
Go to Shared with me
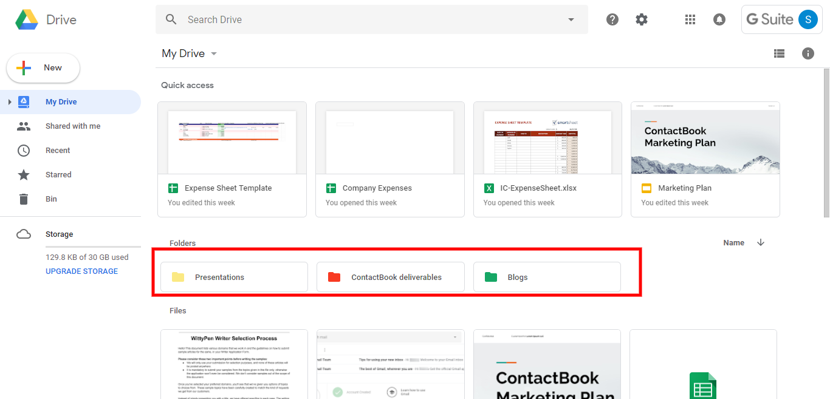(70, 126)
